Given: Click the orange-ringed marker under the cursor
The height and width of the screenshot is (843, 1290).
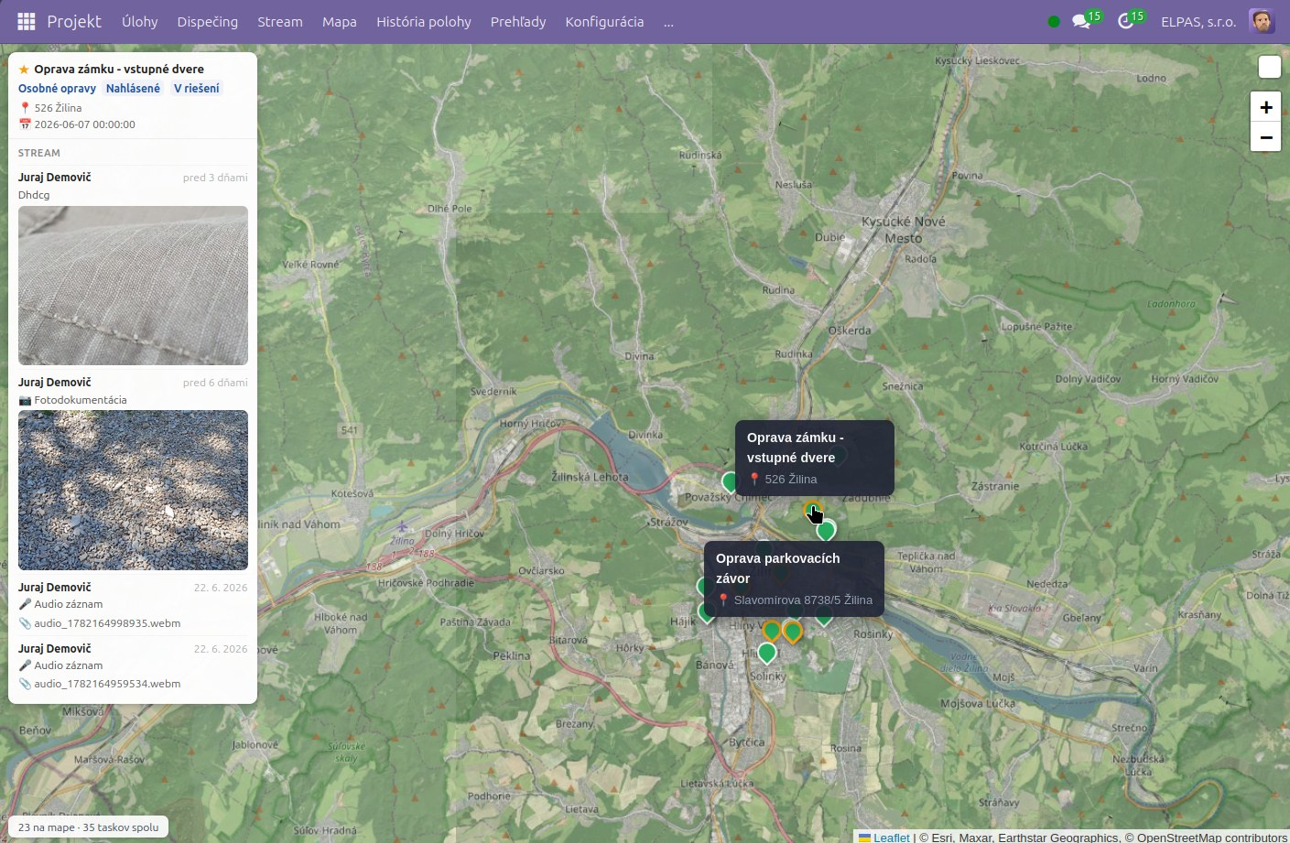Looking at the screenshot, I should pyautogui.click(x=812, y=511).
